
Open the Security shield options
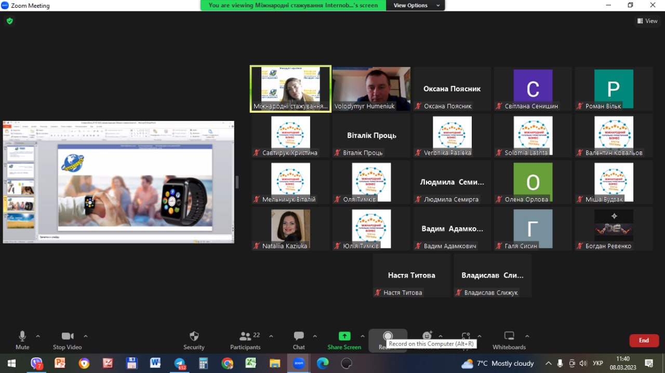194,340
